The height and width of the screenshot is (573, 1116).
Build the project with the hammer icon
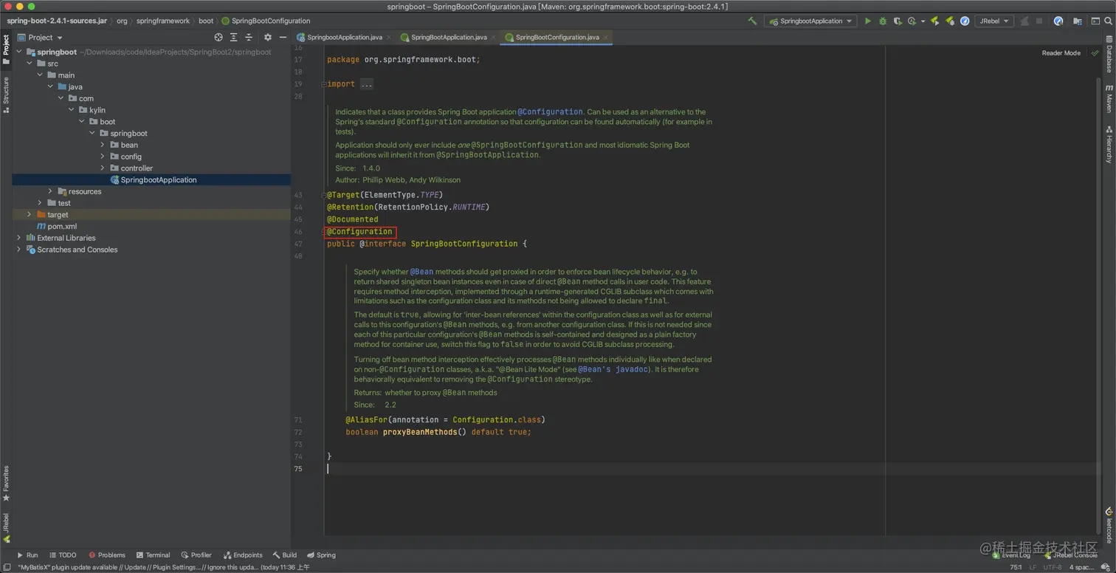(x=752, y=21)
